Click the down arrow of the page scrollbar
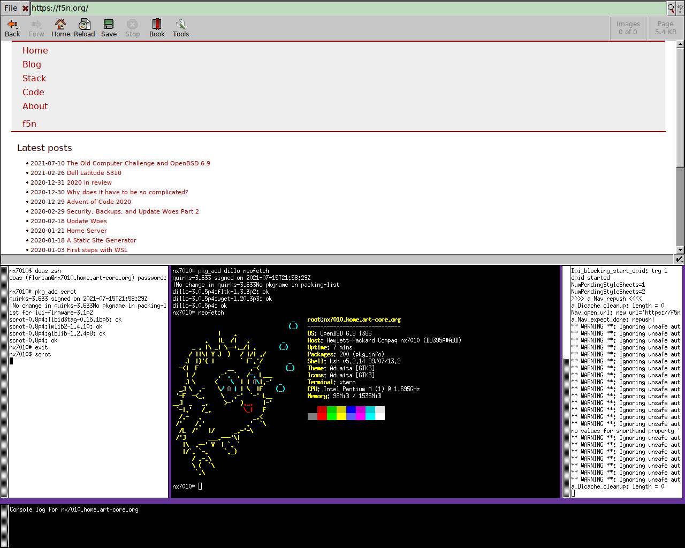This screenshot has height=548, width=685. 680,249
